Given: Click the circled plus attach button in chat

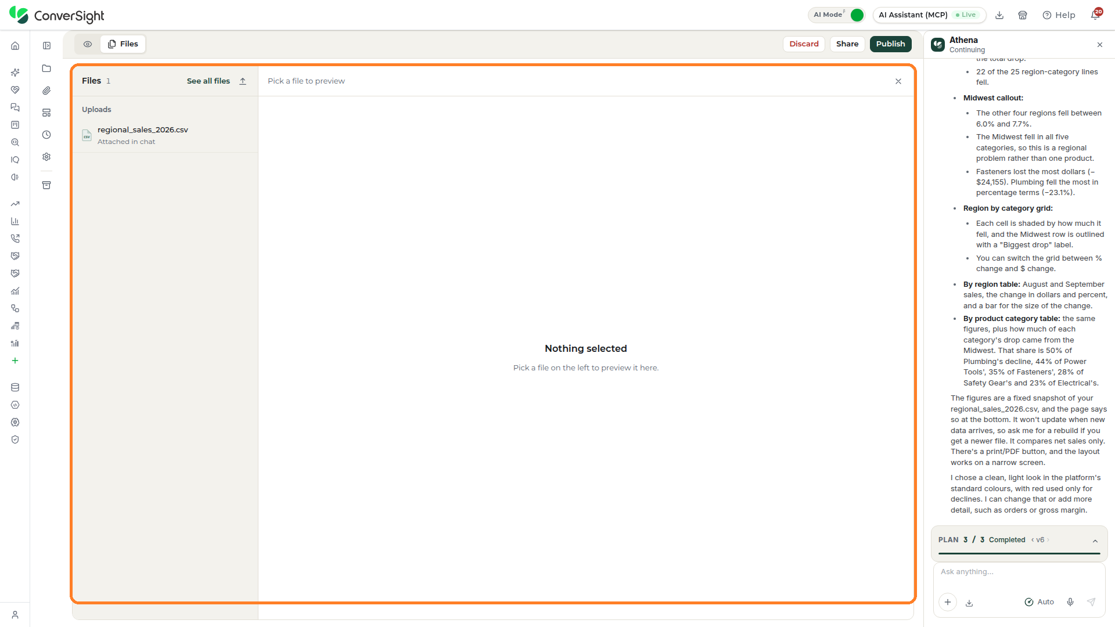Looking at the screenshot, I should pos(948,602).
